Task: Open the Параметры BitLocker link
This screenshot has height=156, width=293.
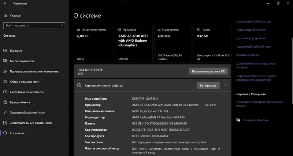Action: [x=251, y=30]
